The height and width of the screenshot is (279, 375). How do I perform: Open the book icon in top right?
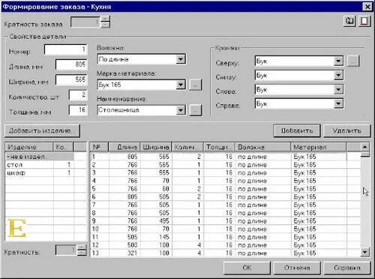click(x=349, y=21)
